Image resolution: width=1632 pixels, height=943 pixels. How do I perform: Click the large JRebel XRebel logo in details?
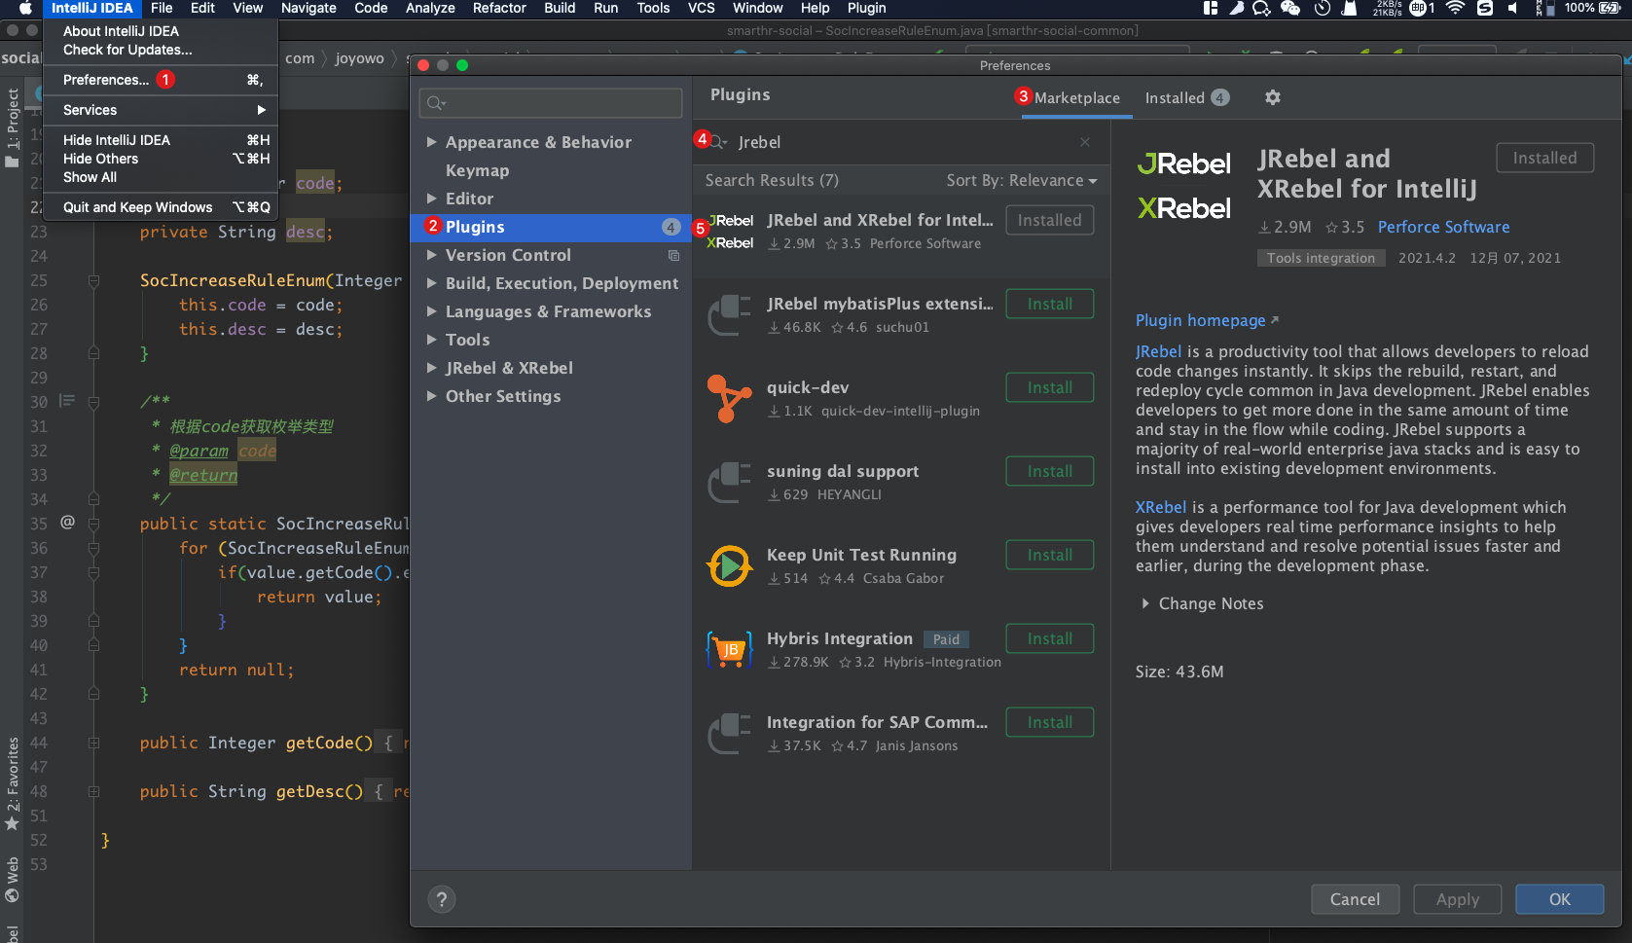click(x=1184, y=186)
